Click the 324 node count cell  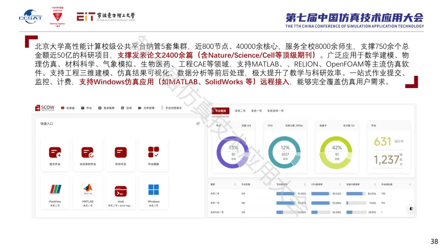tap(243, 194)
